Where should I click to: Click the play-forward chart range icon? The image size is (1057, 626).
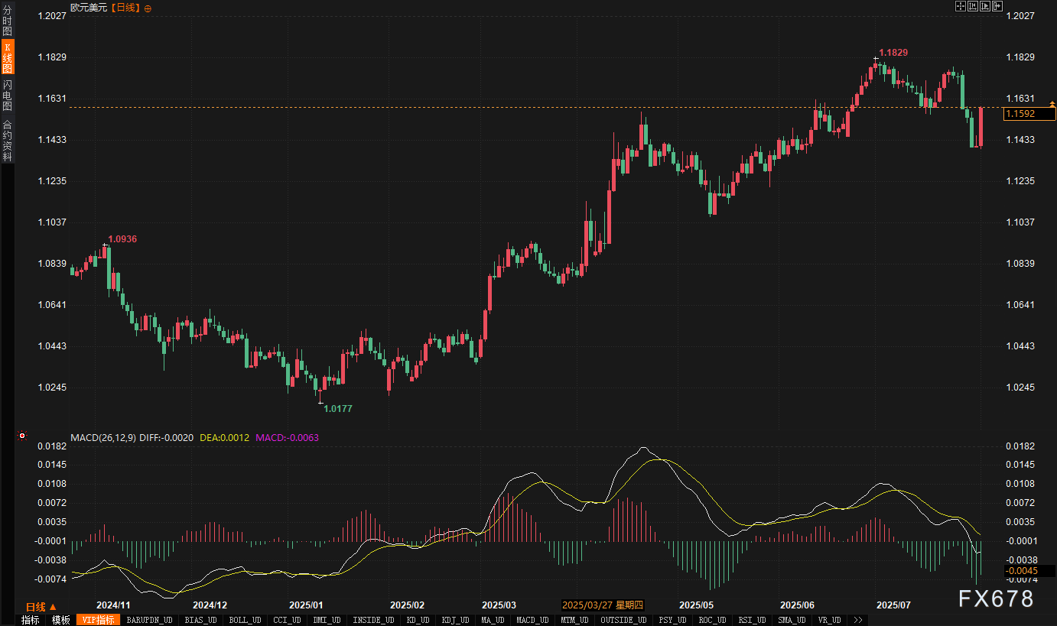click(984, 6)
